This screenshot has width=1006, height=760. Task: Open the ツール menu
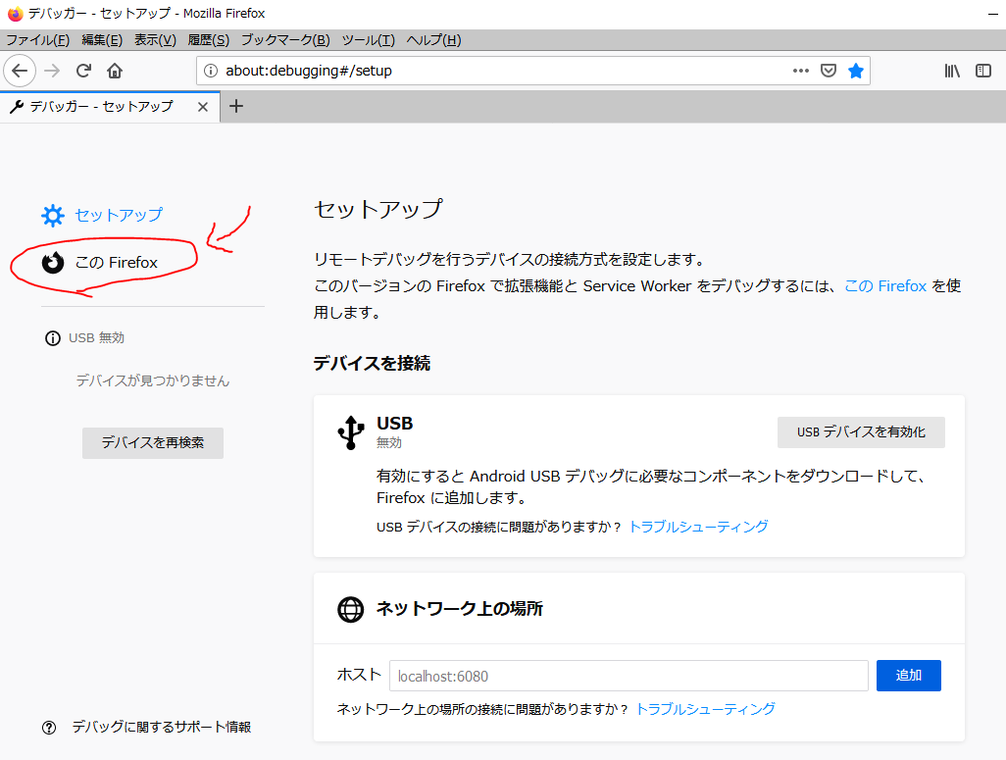coord(369,40)
